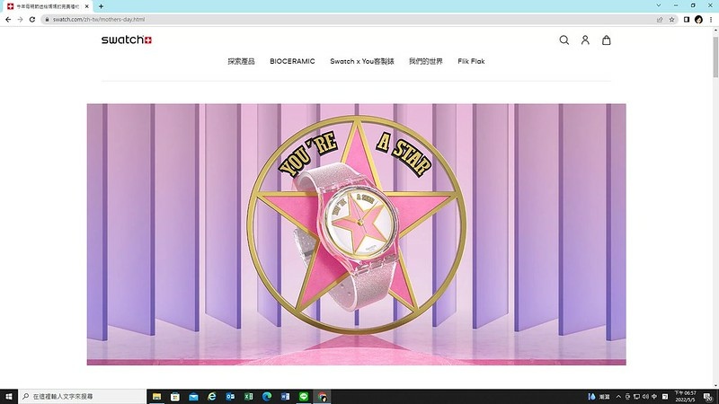Reload the current page
Image resolution: width=719 pixels, height=404 pixels.
tap(32, 19)
